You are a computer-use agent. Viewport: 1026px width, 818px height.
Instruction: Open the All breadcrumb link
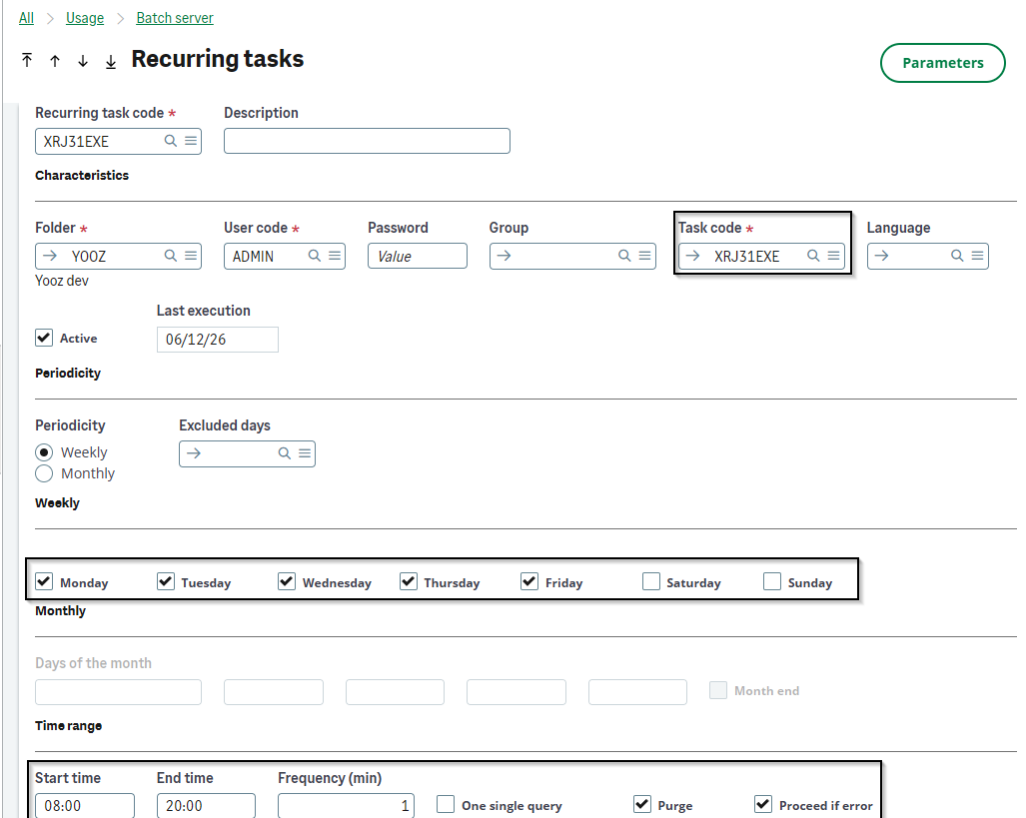(26, 18)
